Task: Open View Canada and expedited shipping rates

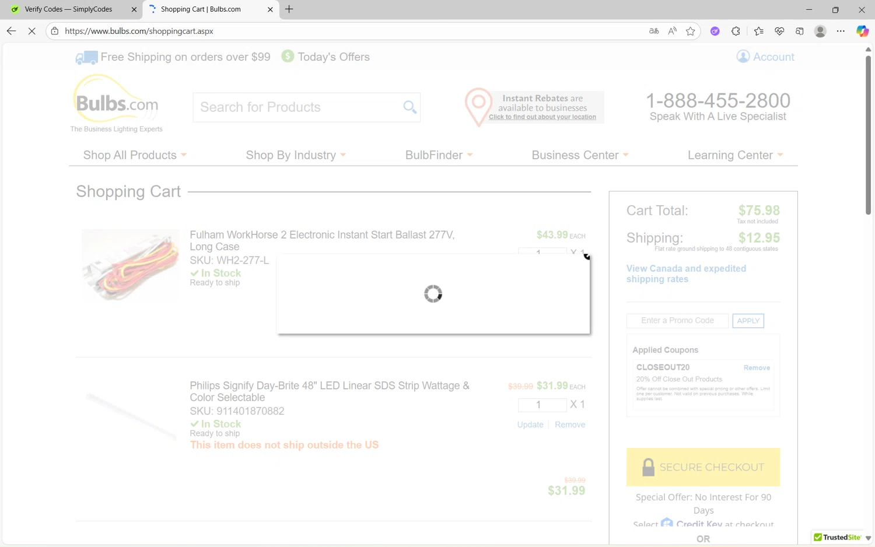Action: tap(686, 273)
